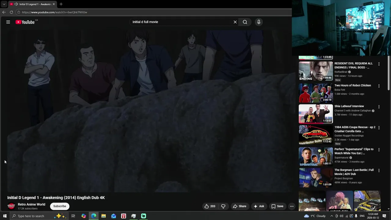Mute the tab using speaker icon
The image size is (391, 220).
tap(16, 4)
